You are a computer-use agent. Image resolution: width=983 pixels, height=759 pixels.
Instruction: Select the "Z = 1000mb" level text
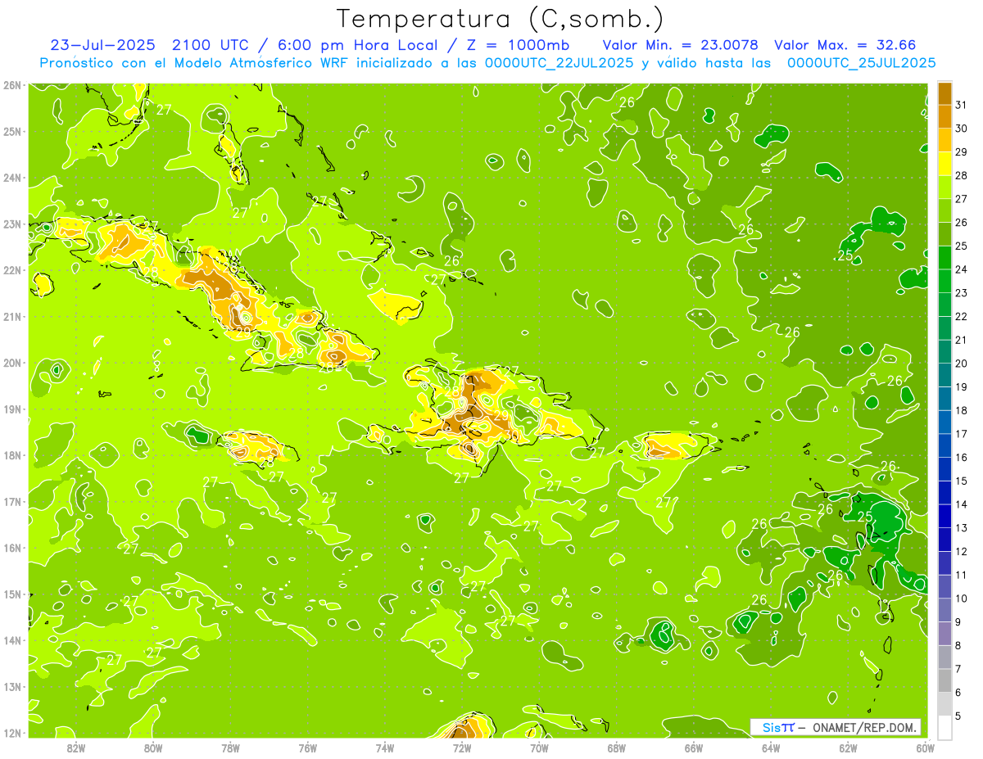click(x=519, y=45)
